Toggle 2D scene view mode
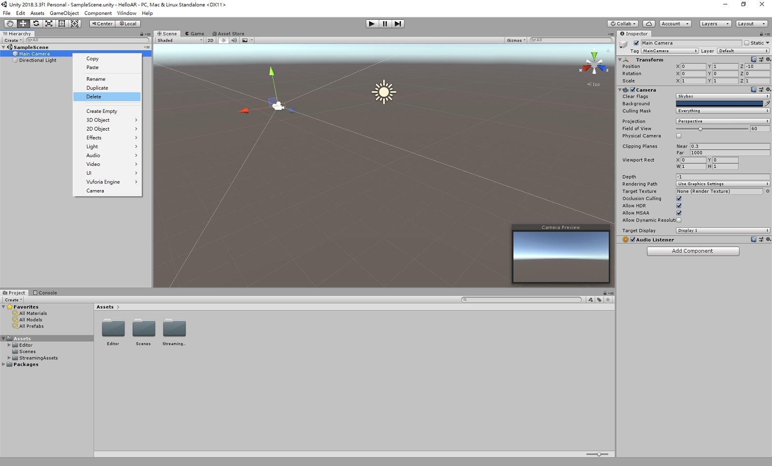The height and width of the screenshot is (466, 772). 210,41
